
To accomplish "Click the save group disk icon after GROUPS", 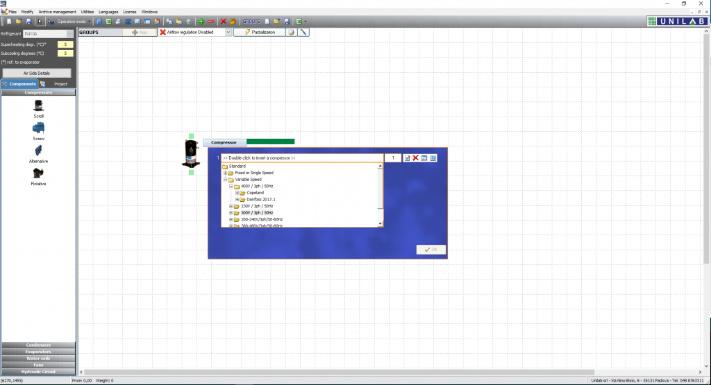I will (287, 22).
